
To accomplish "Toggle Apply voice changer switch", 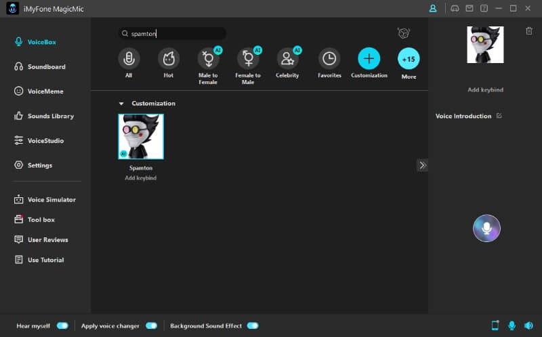I will [151, 325].
